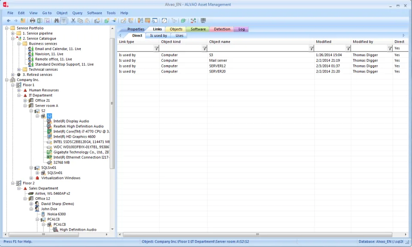Image resolution: width=412 pixels, height=247 pixels.
Task: Switch to the Objects tab
Action: (x=176, y=29)
